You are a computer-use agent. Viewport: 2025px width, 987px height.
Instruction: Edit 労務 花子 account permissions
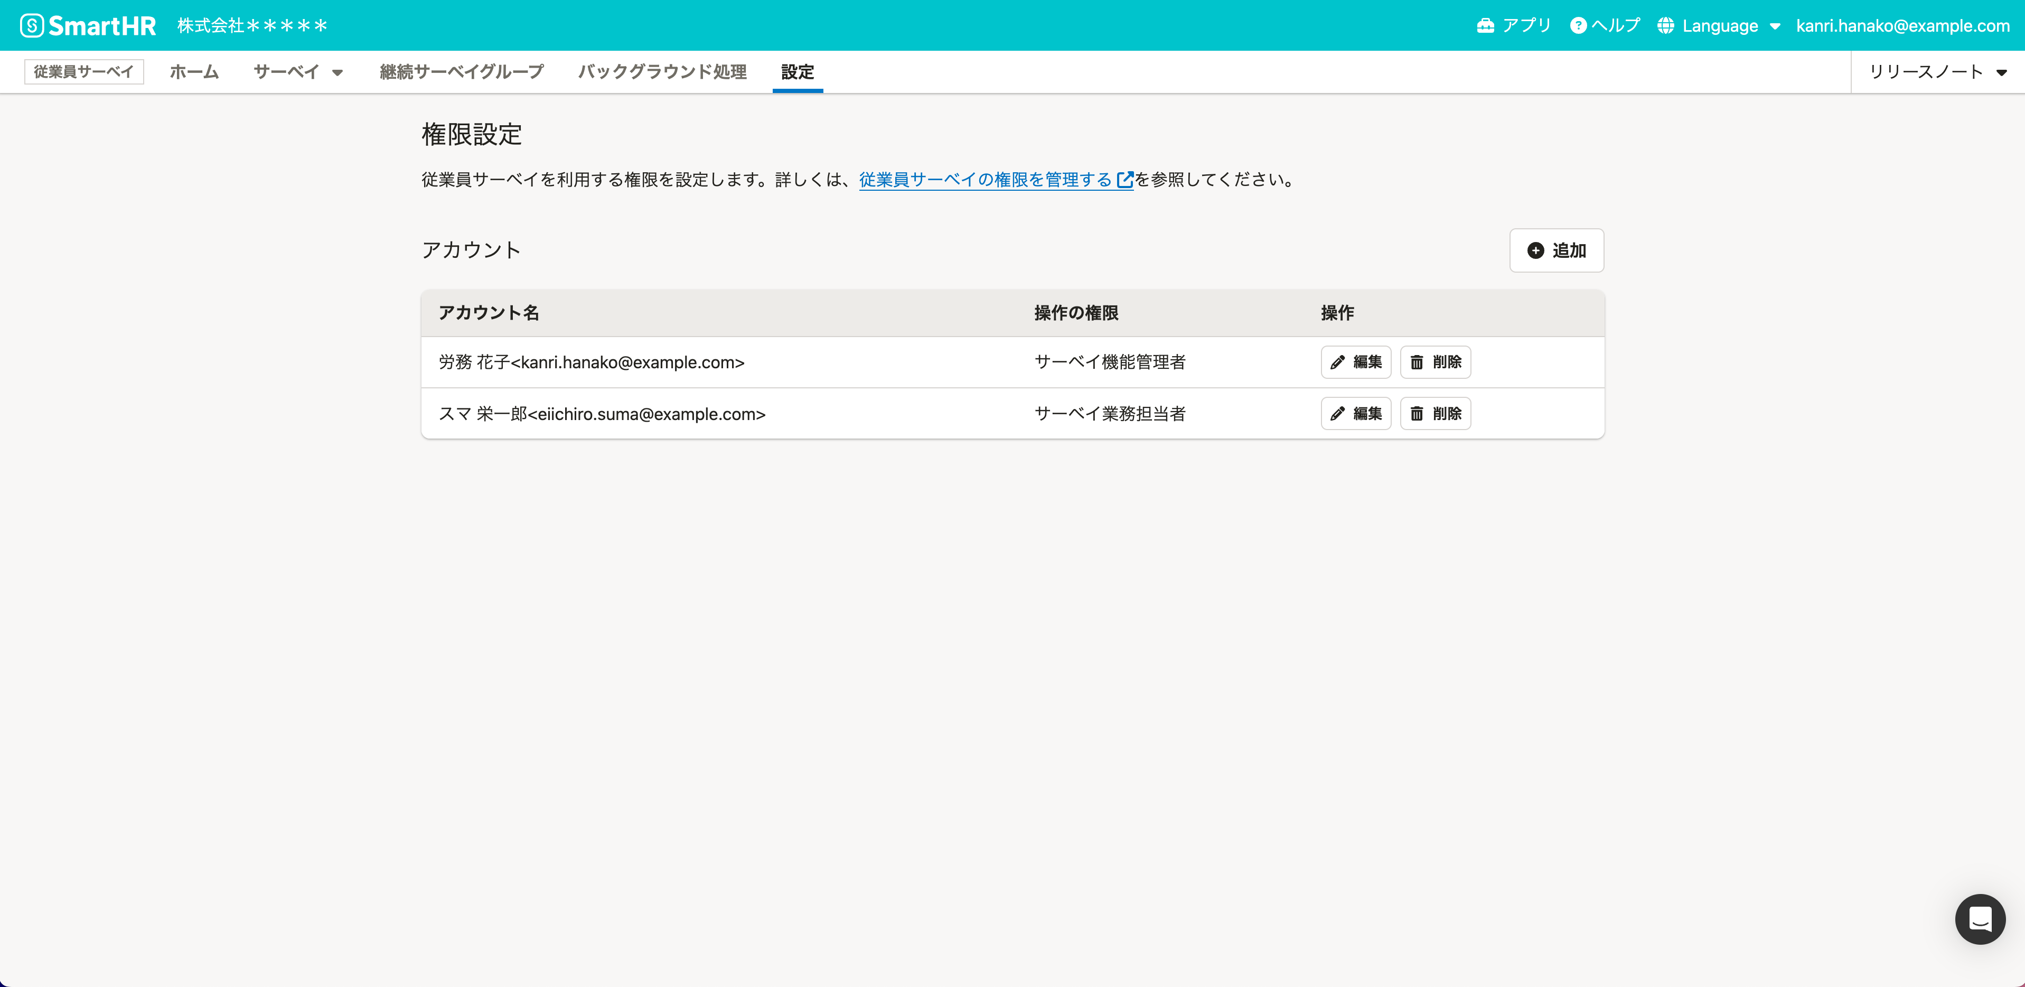[1356, 362]
